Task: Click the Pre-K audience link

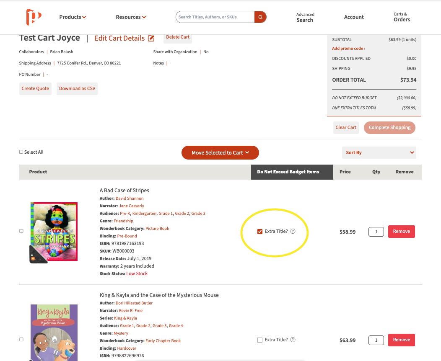Action: click(x=125, y=214)
